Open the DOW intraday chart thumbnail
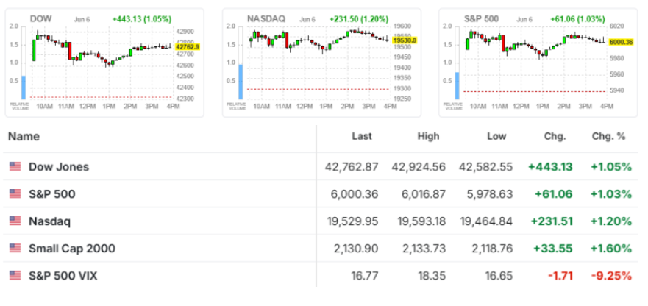This screenshot has width=648, height=306. [104, 63]
